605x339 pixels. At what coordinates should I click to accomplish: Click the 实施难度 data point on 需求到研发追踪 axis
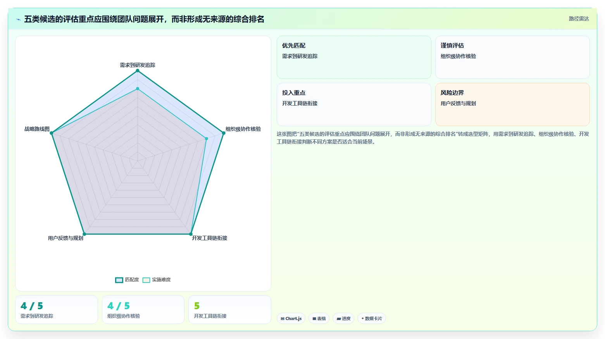click(137, 89)
